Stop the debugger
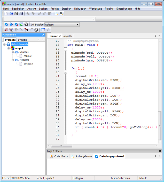The image size is (164, 182). tap(36, 30)
